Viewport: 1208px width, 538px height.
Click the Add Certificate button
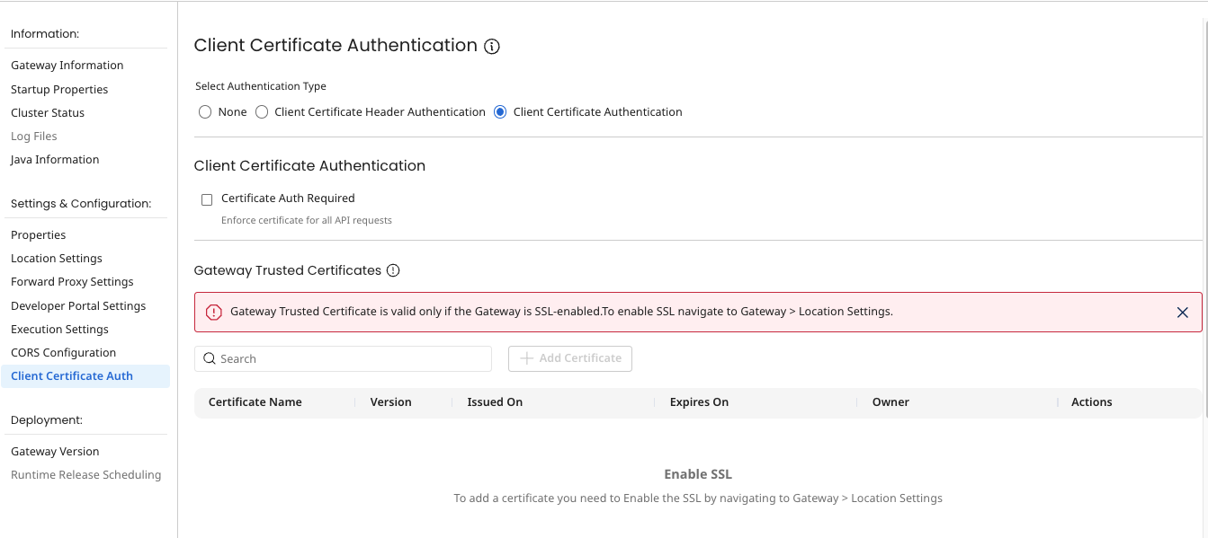click(570, 357)
